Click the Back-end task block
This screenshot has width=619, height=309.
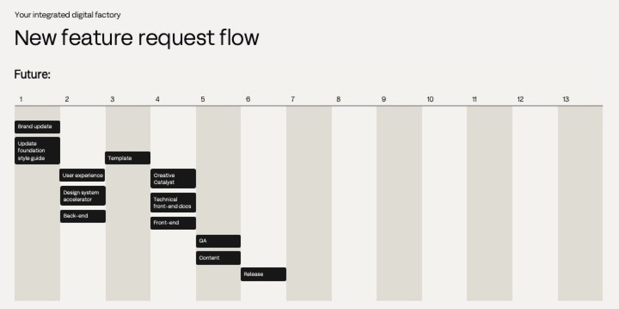[83, 216]
